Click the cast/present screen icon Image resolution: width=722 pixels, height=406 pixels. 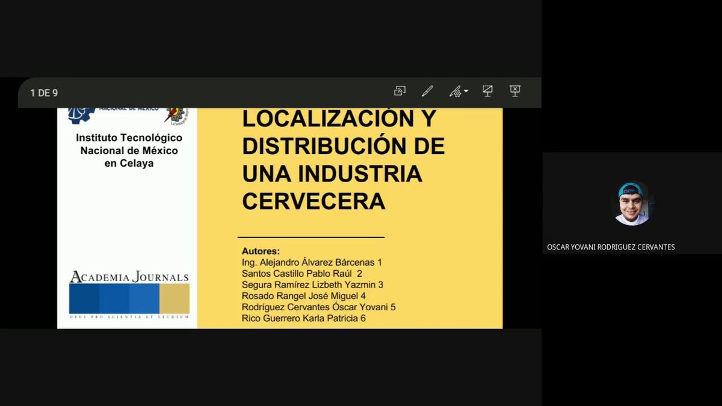point(400,91)
